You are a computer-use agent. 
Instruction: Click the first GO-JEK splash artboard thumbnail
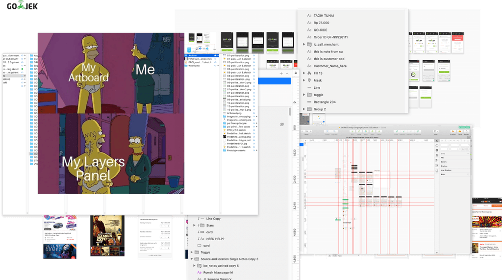click(227, 42)
